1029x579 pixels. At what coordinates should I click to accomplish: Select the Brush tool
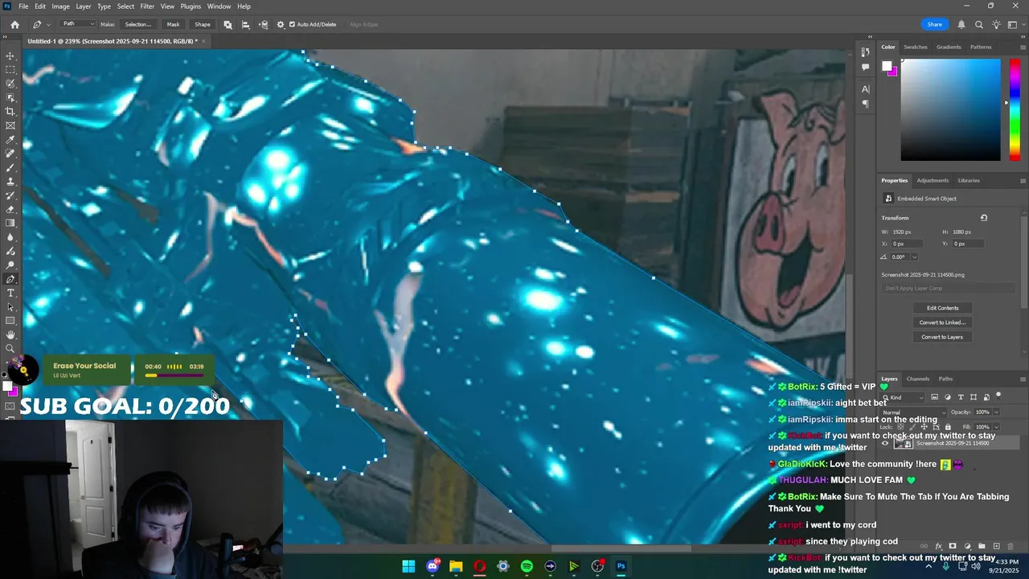pyautogui.click(x=10, y=167)
